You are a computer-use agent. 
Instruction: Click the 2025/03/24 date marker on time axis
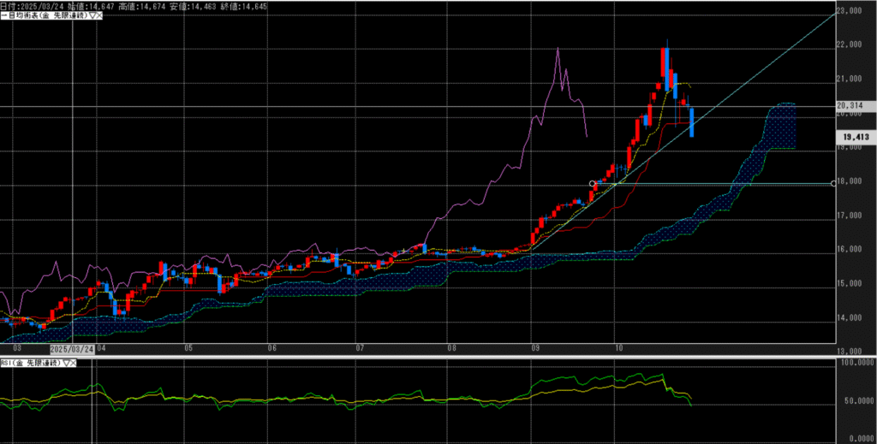pyautogui.click(x=71, y=349)
